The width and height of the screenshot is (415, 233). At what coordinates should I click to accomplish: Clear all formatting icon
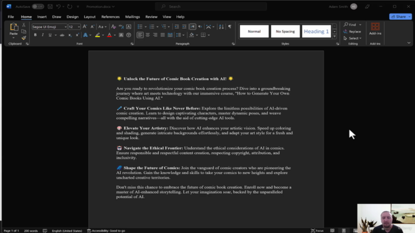point(113,27)
